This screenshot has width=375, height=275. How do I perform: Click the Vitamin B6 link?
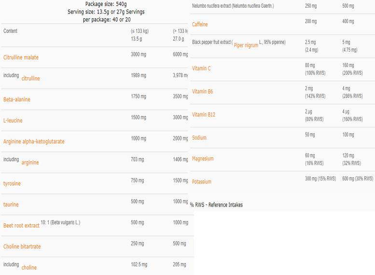(x=203, y=92)
